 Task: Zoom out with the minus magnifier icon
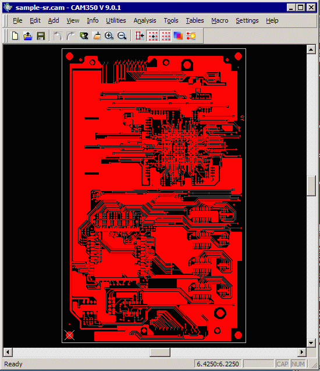coord(122,36)
